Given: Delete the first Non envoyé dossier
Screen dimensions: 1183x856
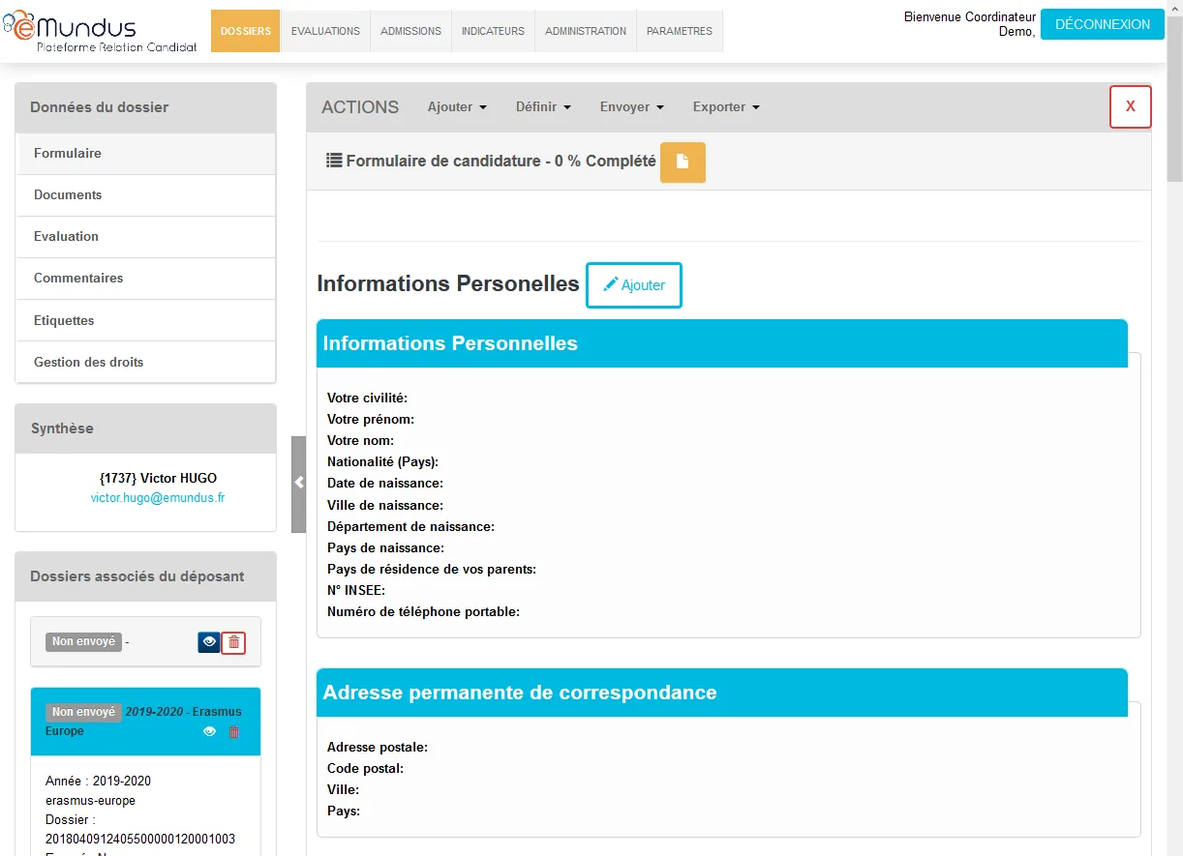Looking at the screenshot, I should coord(233,642).
